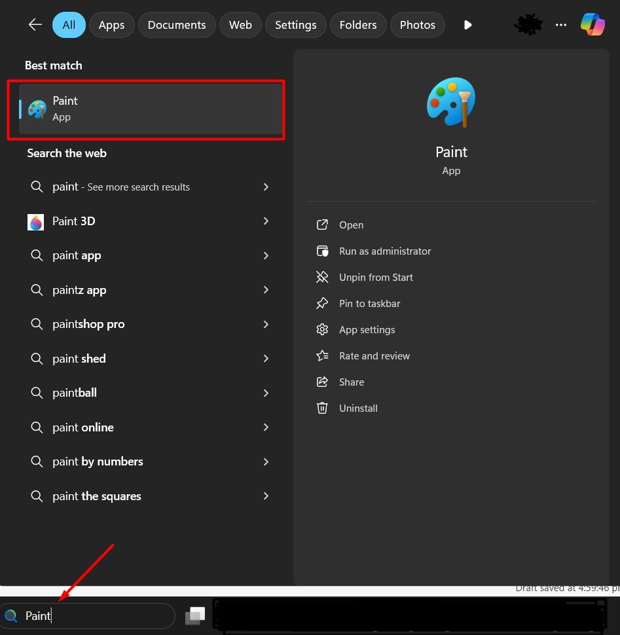The width and height of the screenshot is (620, 635).
Task: Expand the 'paint the squares' suggestion chevron
Action: click(266, 496)
